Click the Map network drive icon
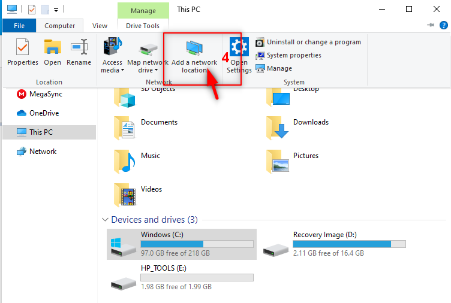Viewport: 451px width, 303px height. click(x=148, y=49)
